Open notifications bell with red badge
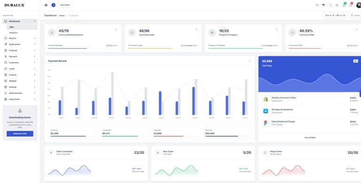Screen dimensions: 361x183 pos(351,5)
